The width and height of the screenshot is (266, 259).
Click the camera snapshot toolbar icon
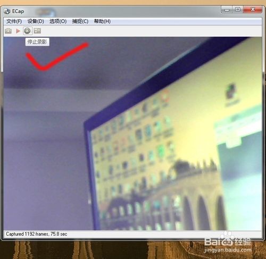click(x=8, y=31)
